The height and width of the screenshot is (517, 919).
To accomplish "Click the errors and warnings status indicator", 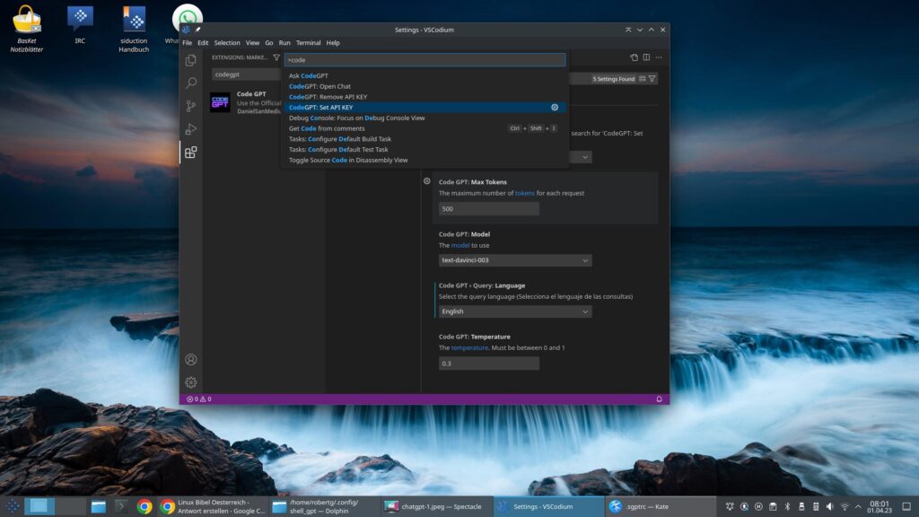I will click(x=198, y=399).
